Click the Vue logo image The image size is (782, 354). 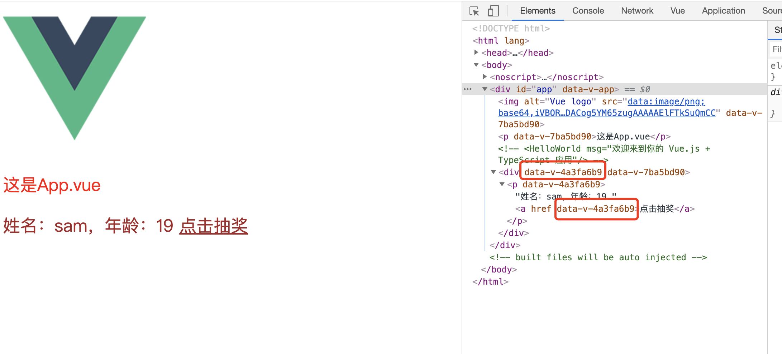75,78
